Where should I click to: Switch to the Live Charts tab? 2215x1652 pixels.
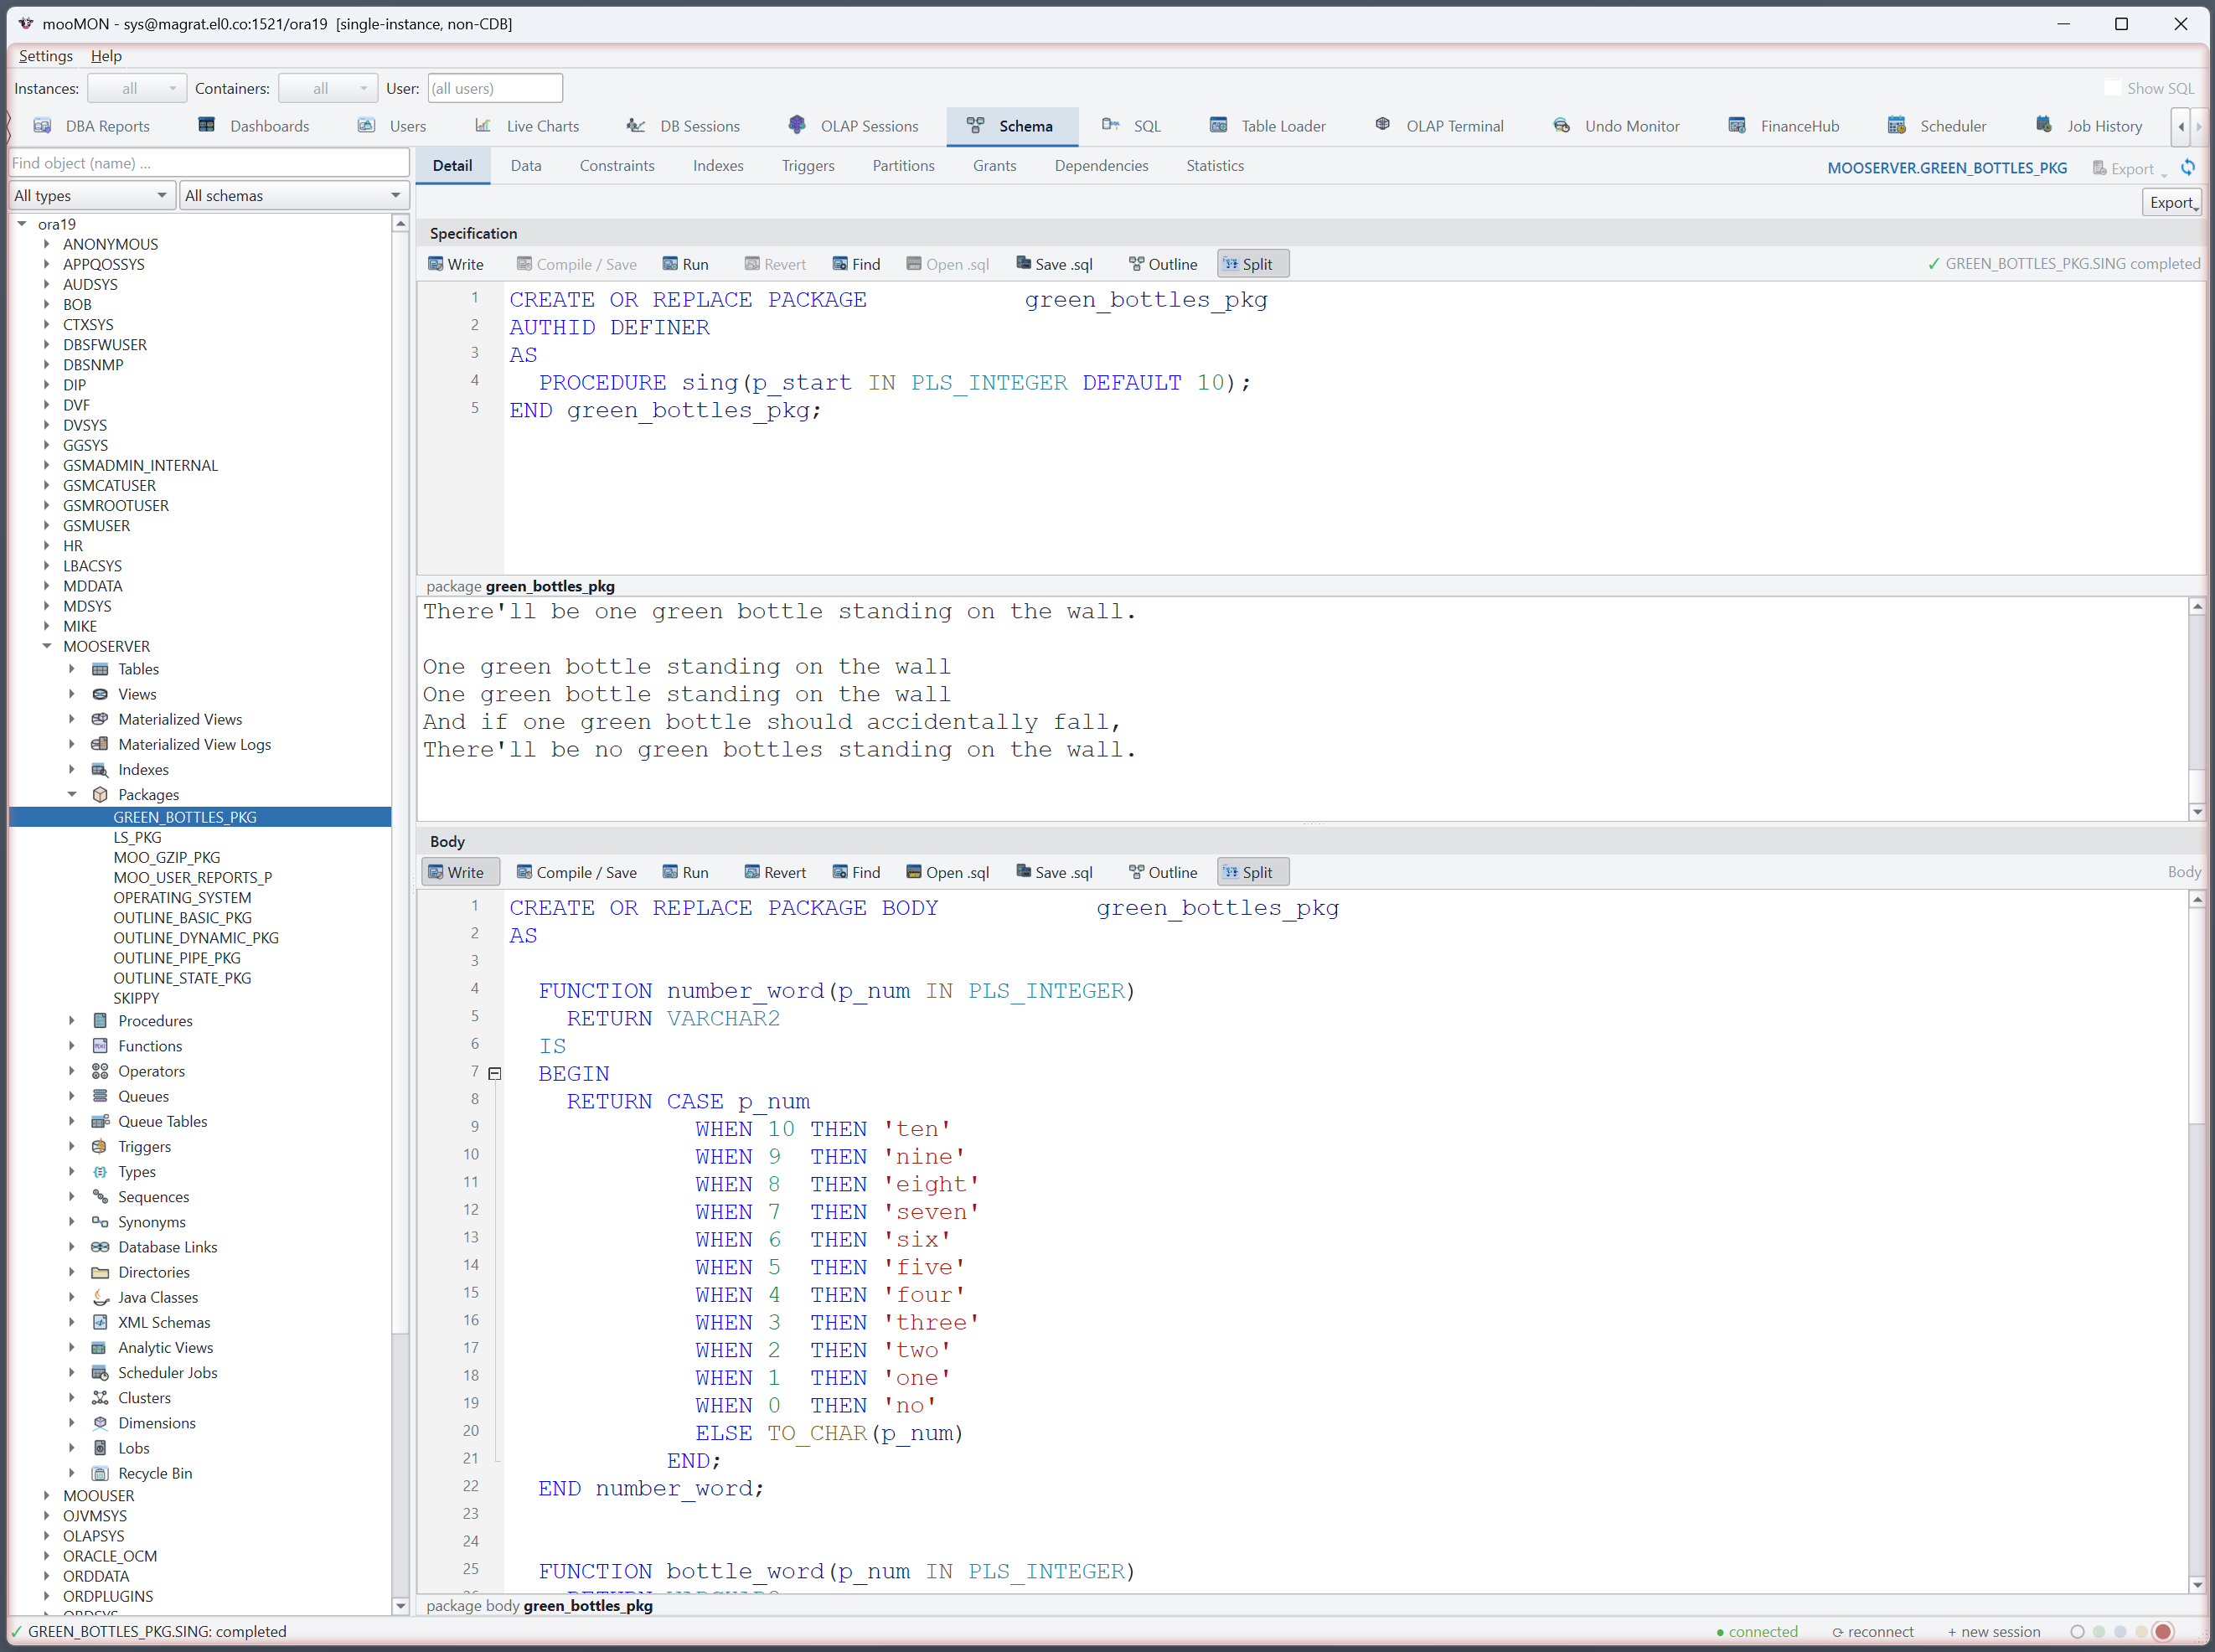(527, 126)
